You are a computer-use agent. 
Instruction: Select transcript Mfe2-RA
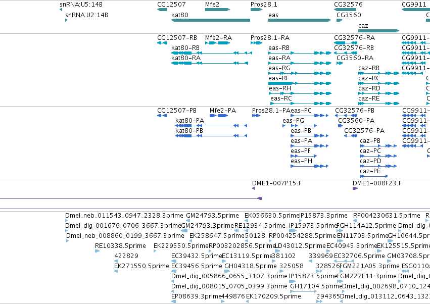219,37
